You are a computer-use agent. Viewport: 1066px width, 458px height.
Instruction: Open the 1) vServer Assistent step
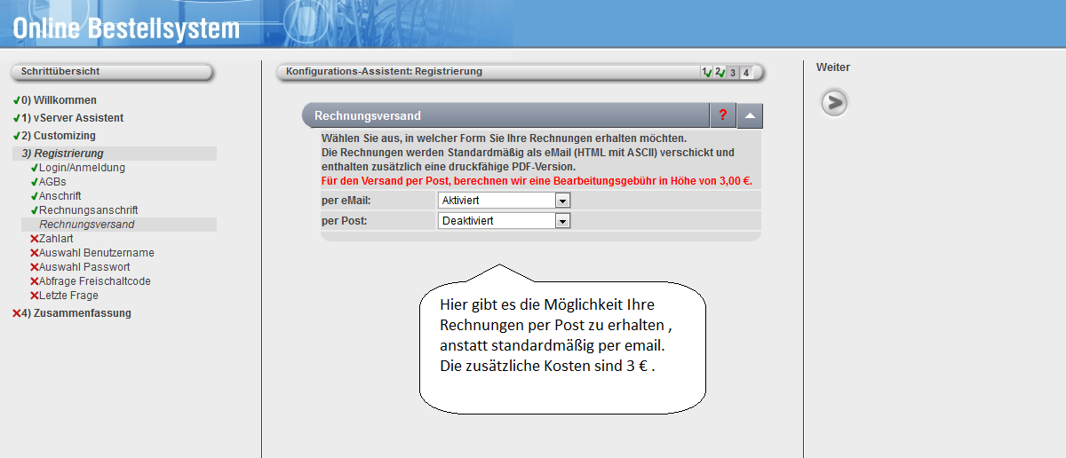[72, 118]
